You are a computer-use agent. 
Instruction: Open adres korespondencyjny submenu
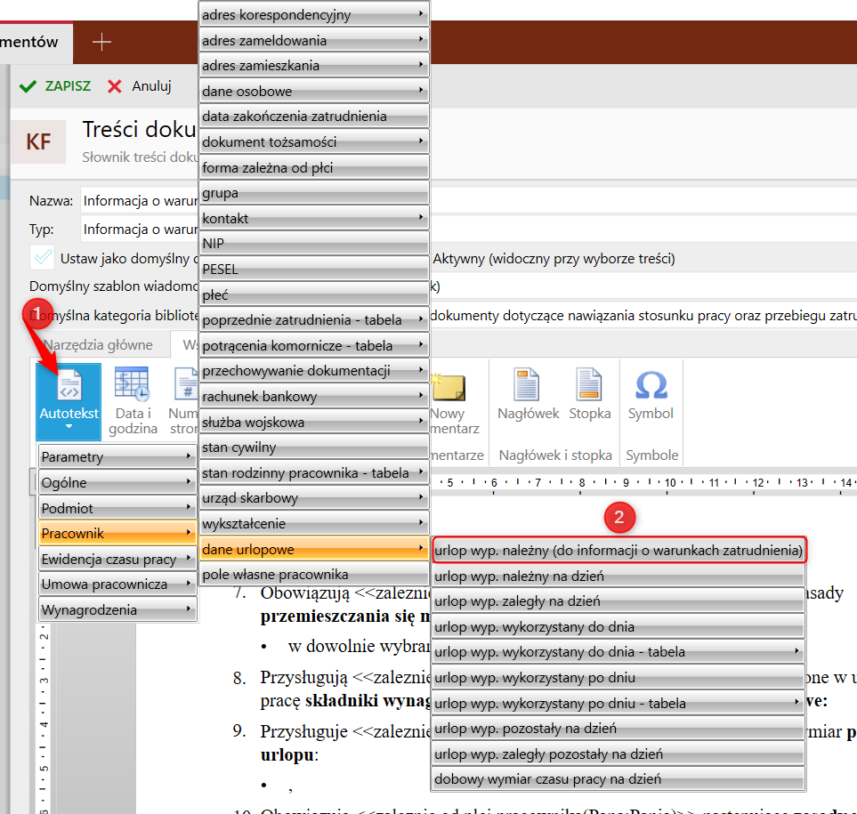coord(314,15)
